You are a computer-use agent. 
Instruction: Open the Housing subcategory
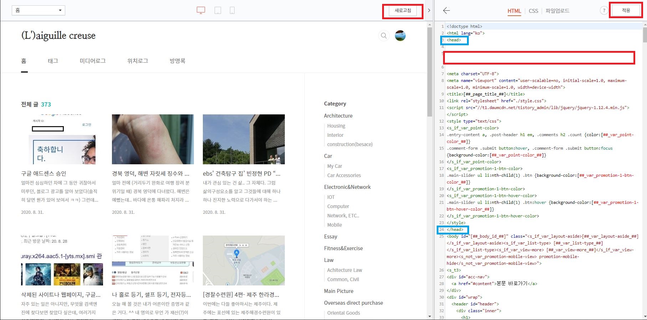[336, 126]
